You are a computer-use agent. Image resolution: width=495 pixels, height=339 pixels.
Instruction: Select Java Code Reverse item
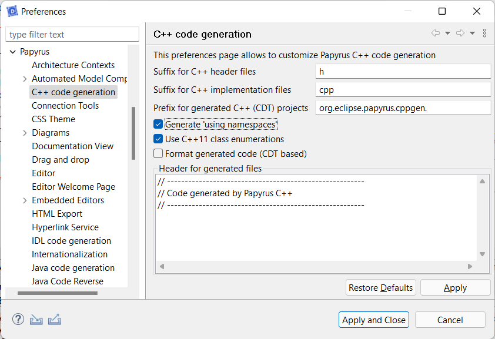coord(67,281)
